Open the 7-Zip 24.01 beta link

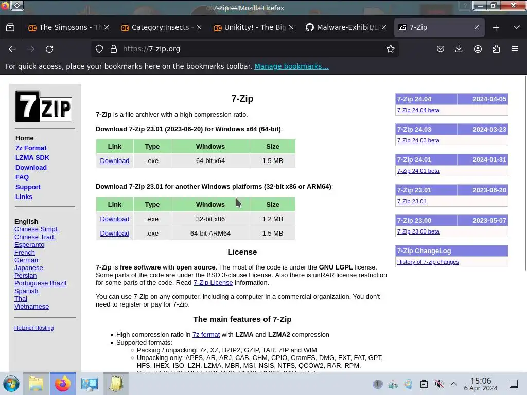pyautogui.click(x=418, y=171)
